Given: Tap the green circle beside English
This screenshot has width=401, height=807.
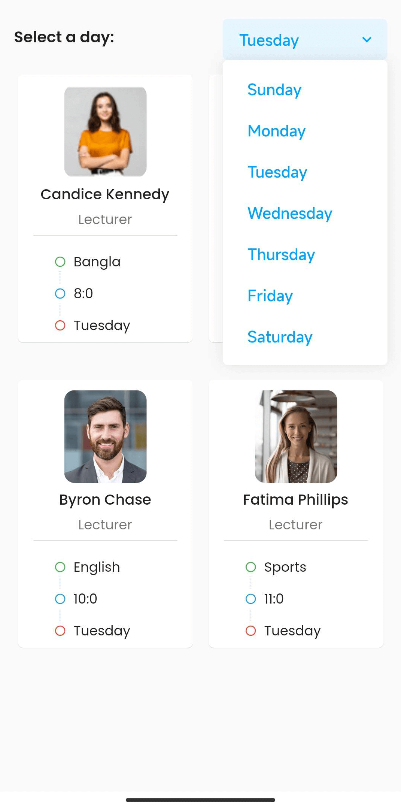Looking at the screenshot, I should pyautogui.click(x=60, y=567).
